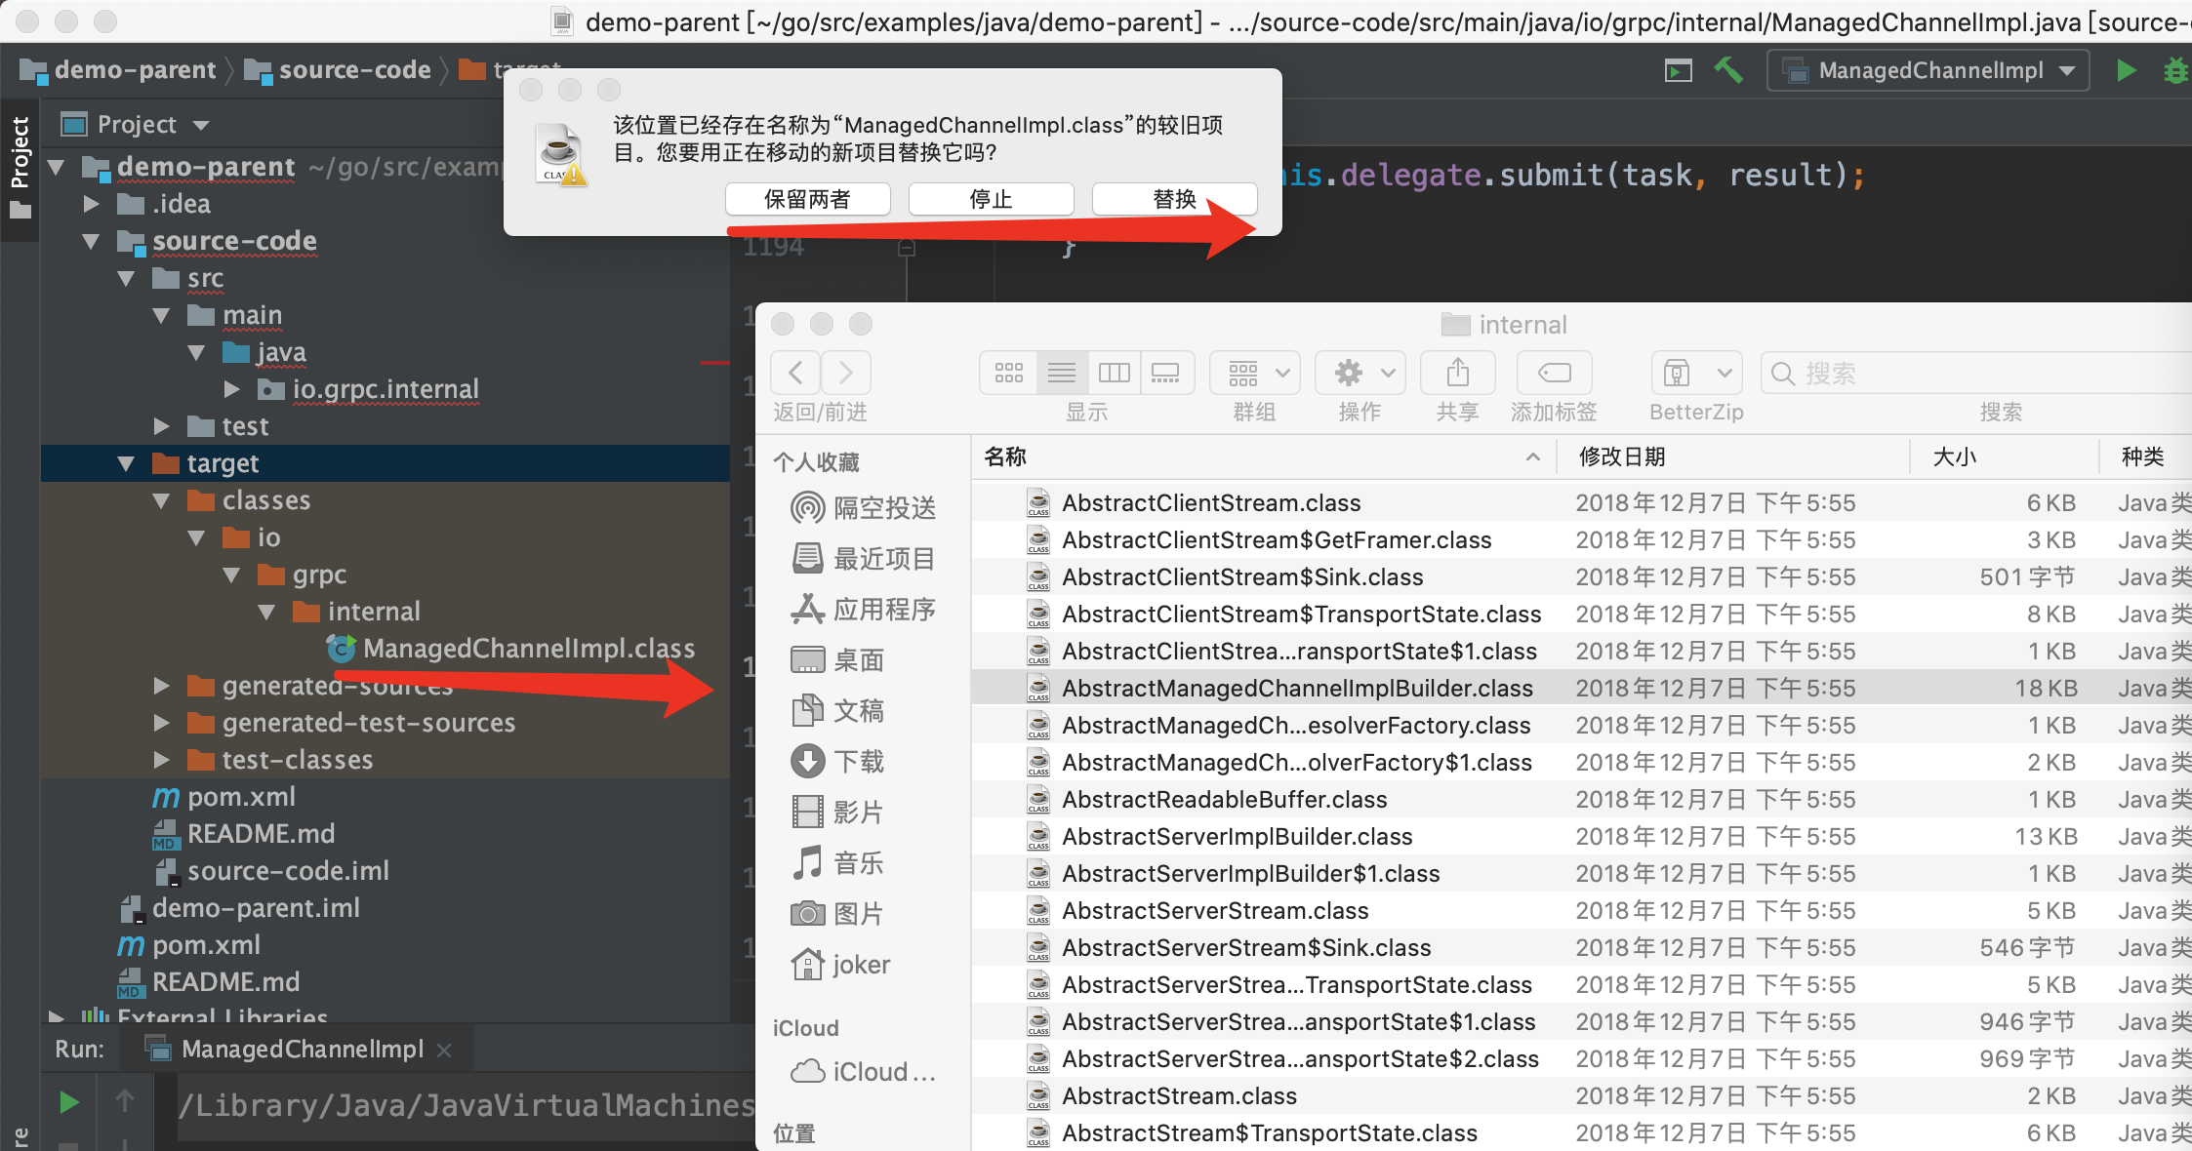This screenshot has width=2192, height=1151.
Task: Enable gallery view in Finder
Action: (1166, 372)
